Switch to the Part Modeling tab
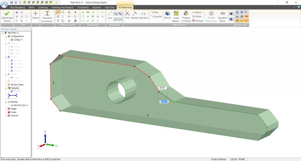 pos(18,7)
